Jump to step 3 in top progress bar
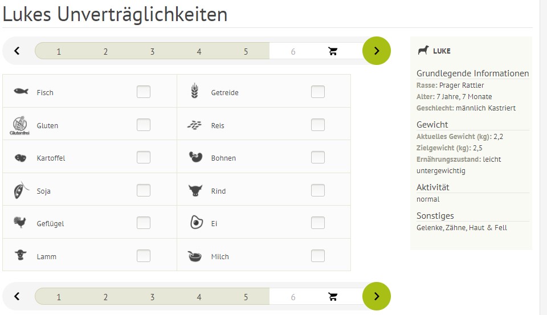This screenshot has width=547, height=315. pos(152,51)
